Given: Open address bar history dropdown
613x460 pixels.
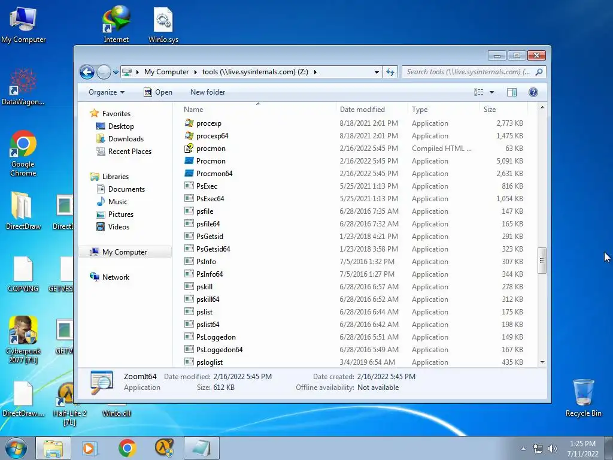Looking at the screenshot, I should tap(377, 72).
